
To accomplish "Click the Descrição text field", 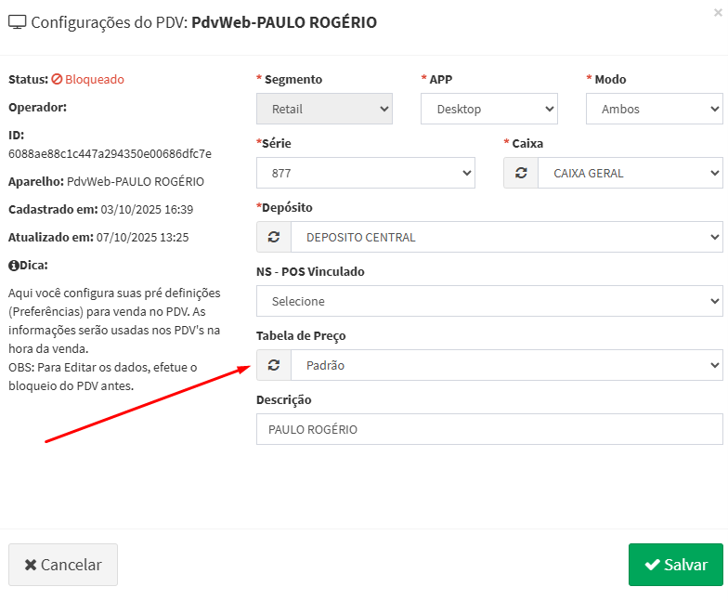I will 489,429.
